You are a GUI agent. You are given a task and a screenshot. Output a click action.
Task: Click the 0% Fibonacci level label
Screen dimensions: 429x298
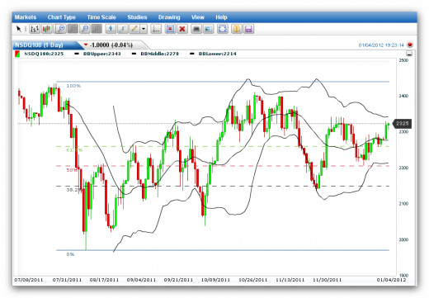pyautogui.click(x=70, y=254)
